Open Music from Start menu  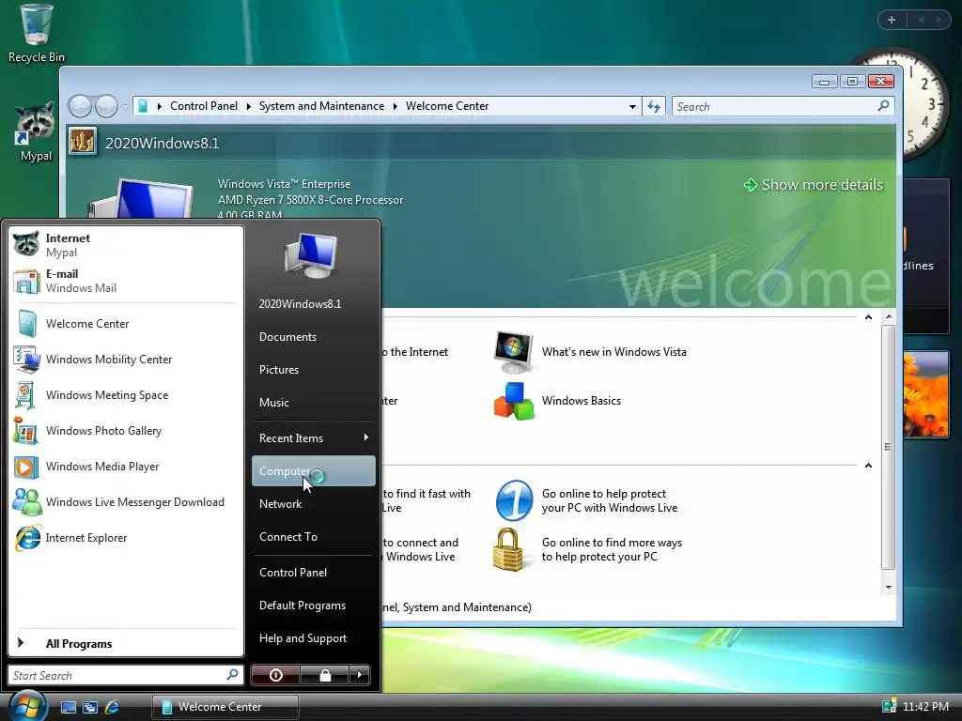click(x=313, y=403)
